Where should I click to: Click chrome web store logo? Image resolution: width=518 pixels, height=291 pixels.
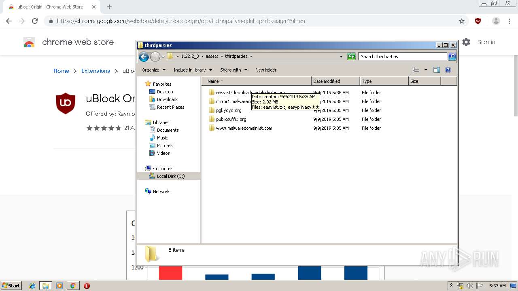point(29,42)
